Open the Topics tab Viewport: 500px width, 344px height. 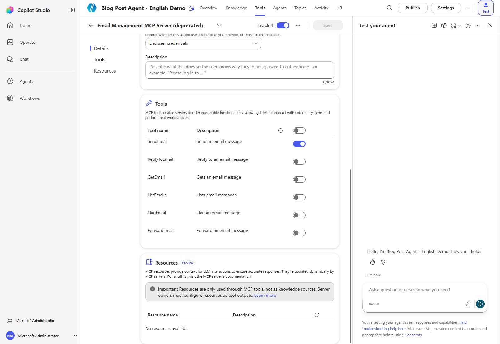pyautogui.click(x=300, y=8)
